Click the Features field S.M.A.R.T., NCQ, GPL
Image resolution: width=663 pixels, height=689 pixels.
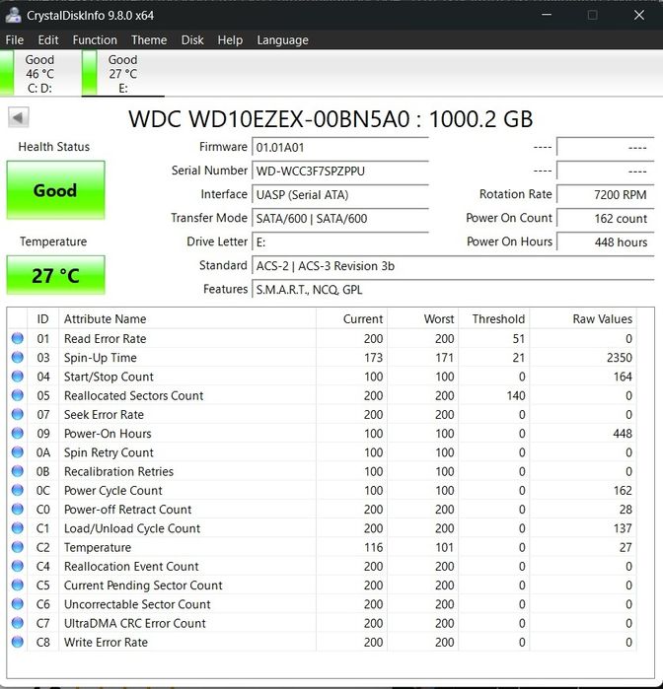453,289
